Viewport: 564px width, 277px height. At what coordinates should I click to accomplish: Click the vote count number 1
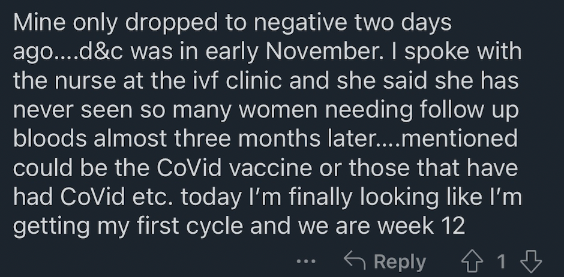click(502, 261)
